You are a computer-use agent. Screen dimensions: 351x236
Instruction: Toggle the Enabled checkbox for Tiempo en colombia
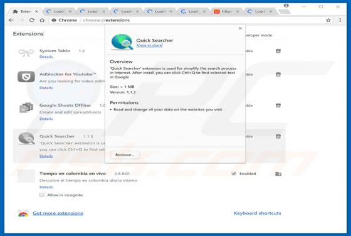pos(234,173)
